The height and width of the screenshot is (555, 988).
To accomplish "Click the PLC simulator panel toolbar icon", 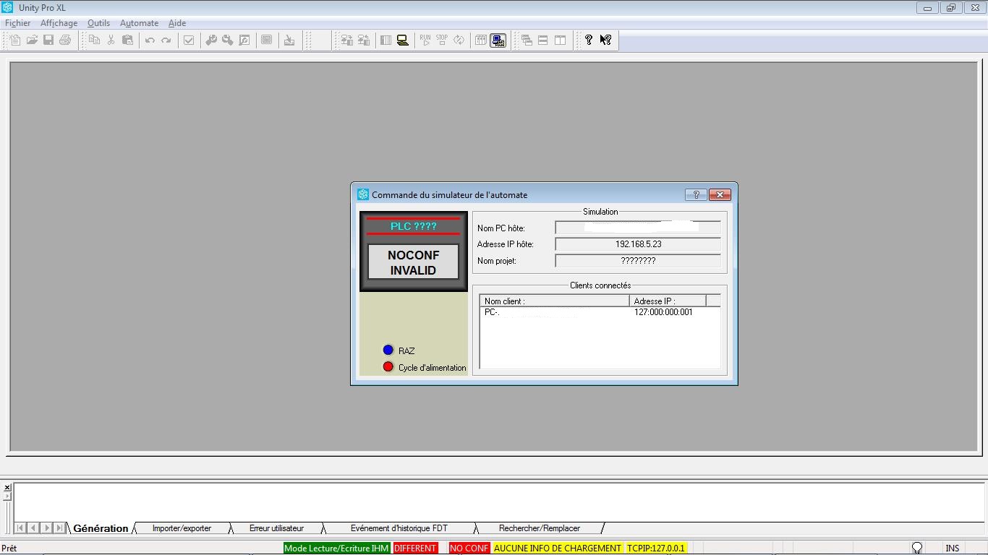I will (x=498, y=40).
